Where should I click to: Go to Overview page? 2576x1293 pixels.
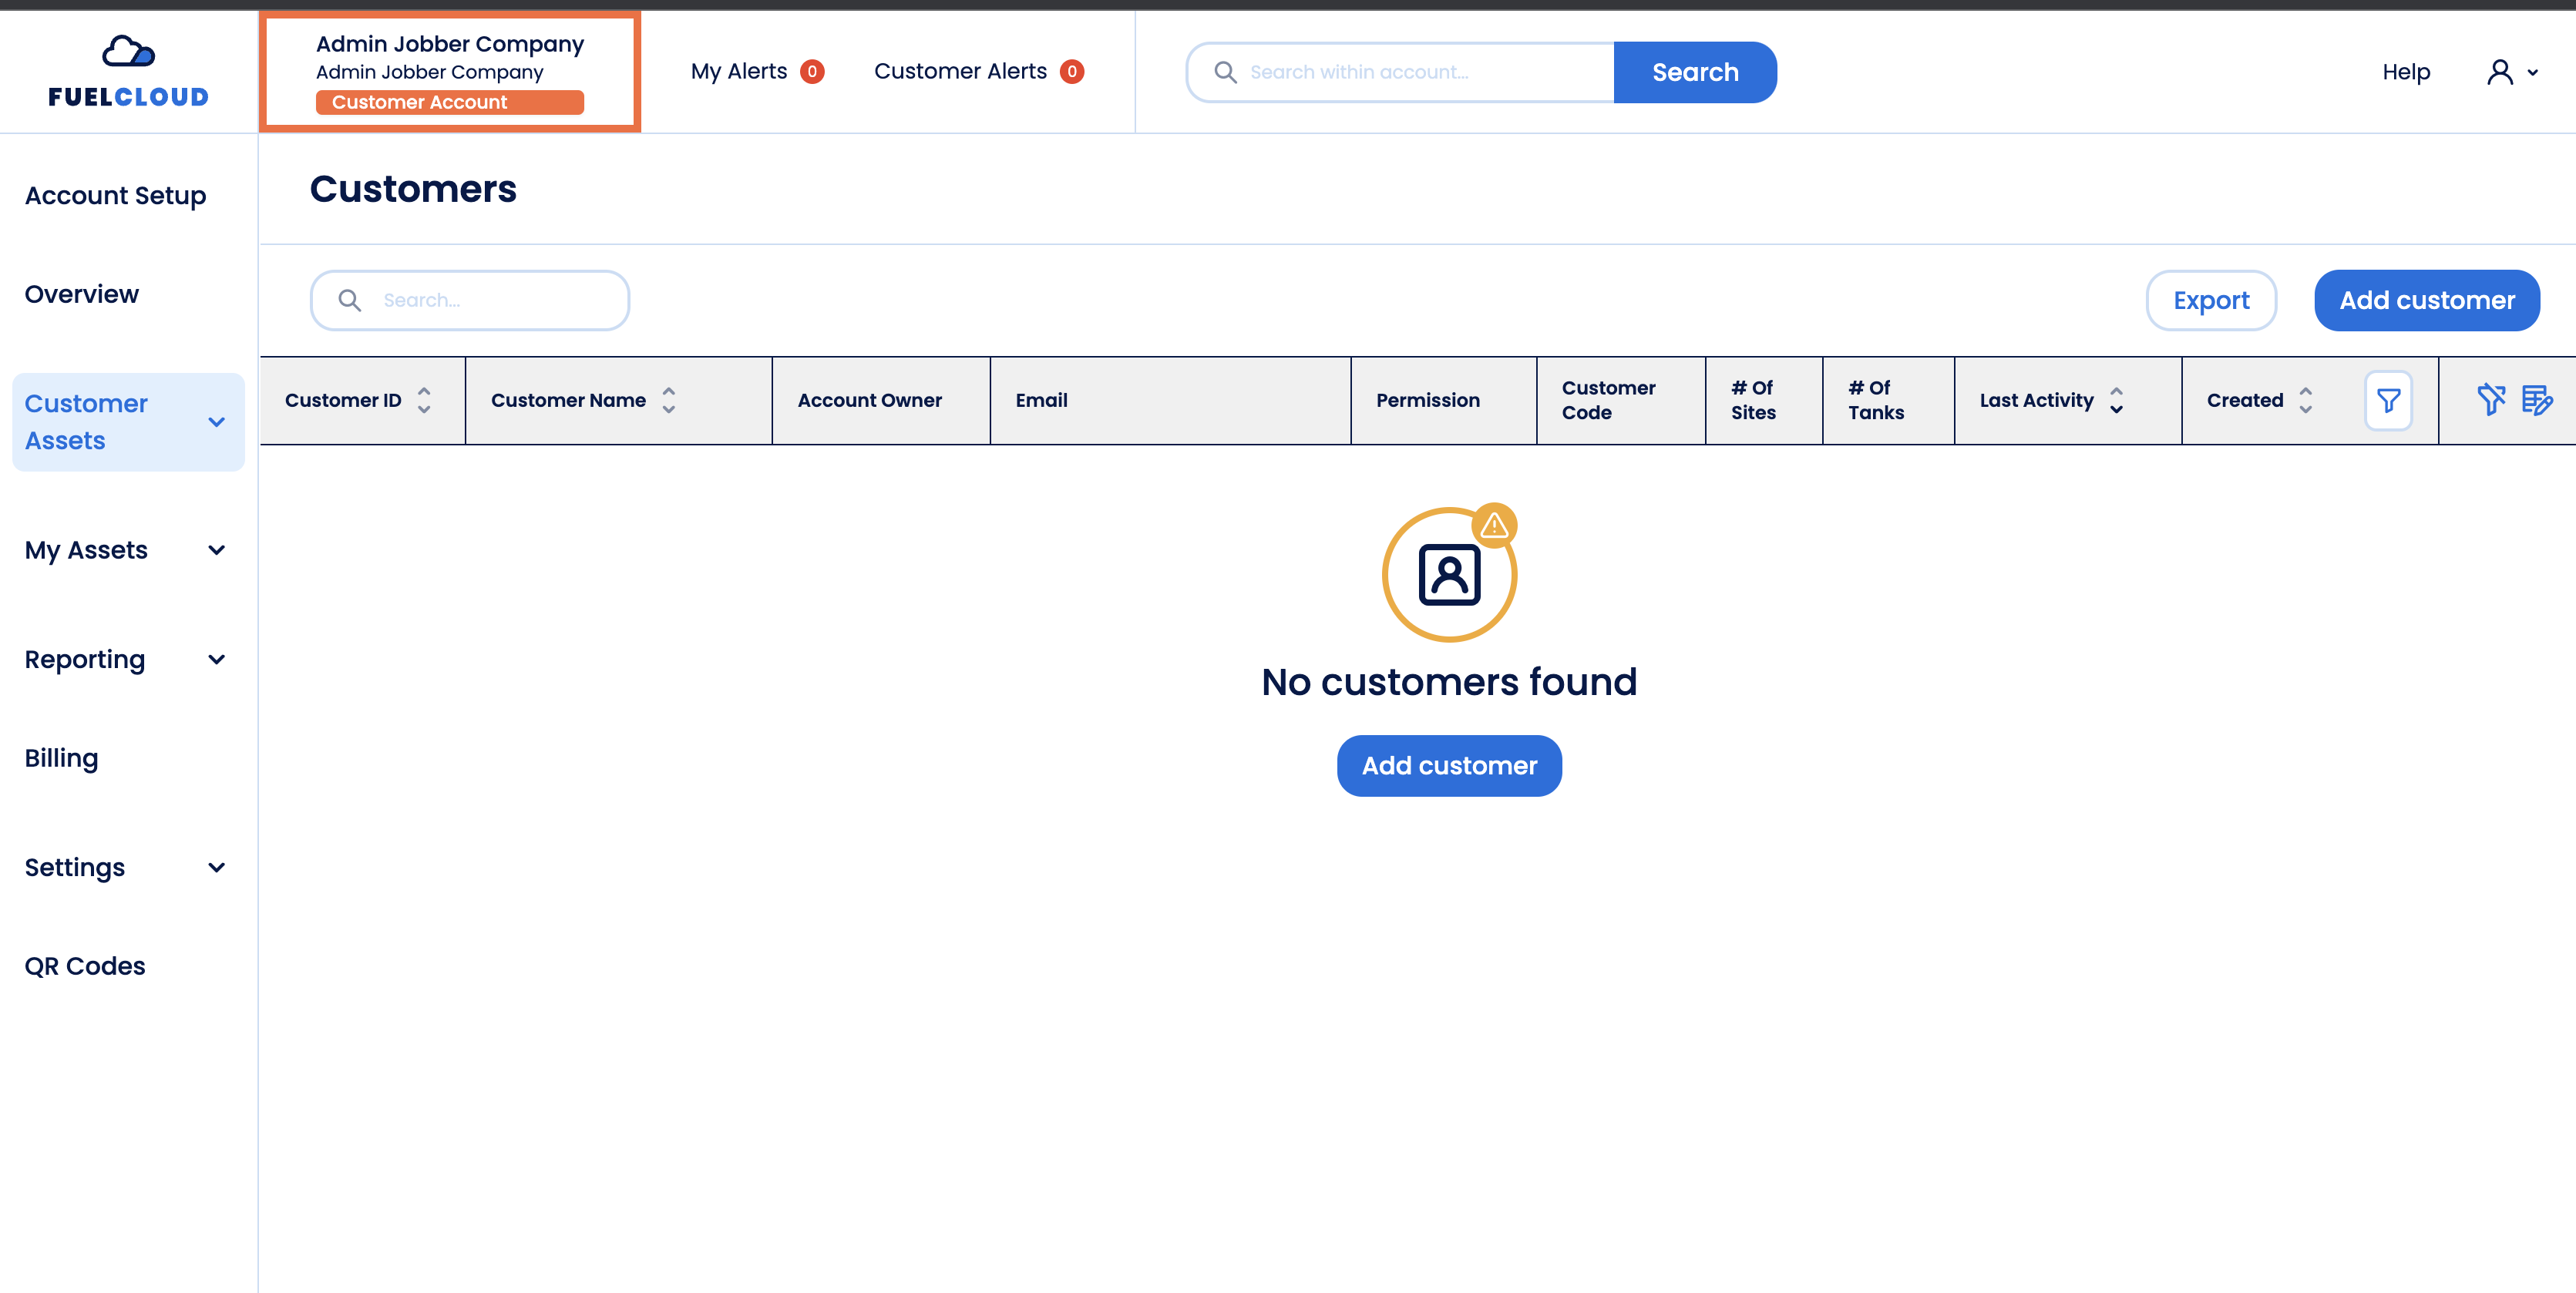point(82,294)
